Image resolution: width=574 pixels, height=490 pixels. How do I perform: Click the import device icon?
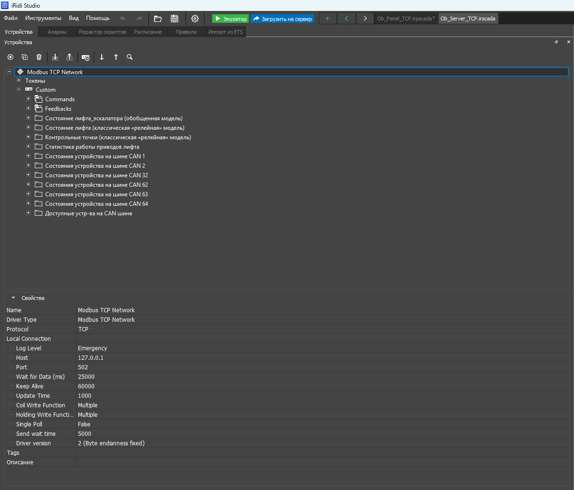pos(55,57)
